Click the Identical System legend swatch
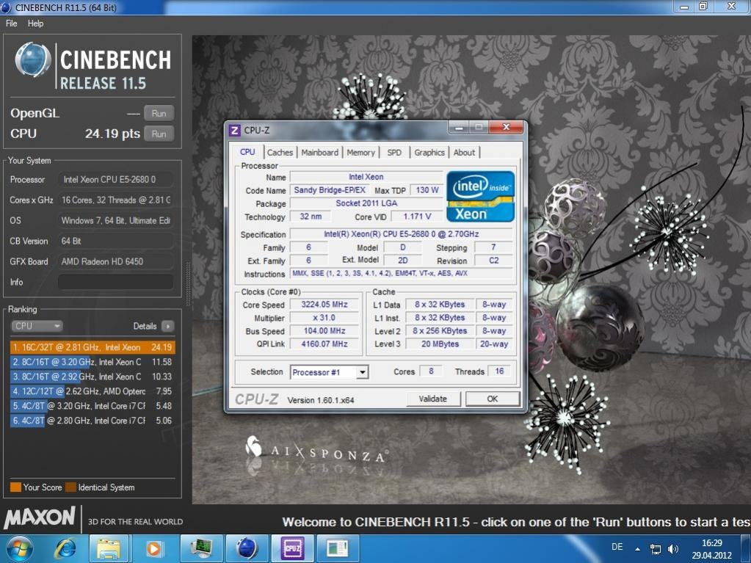Image resolution: width=751 pixels, height=563 pixels. 71,487
